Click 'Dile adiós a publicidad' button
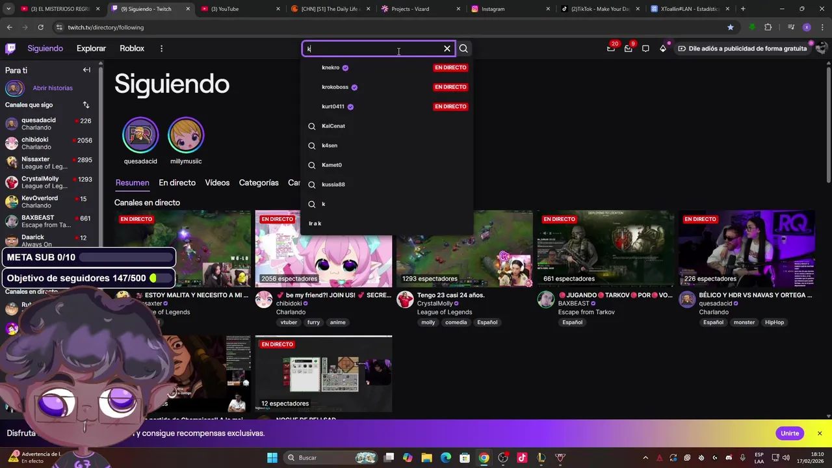 click(742, 49)
